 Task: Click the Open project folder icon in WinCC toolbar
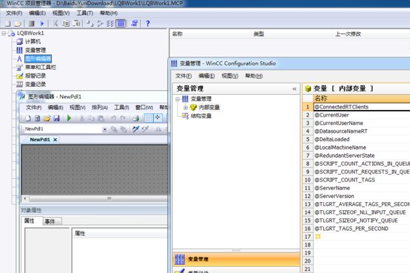pyautogui.click(x=18, y=24)
